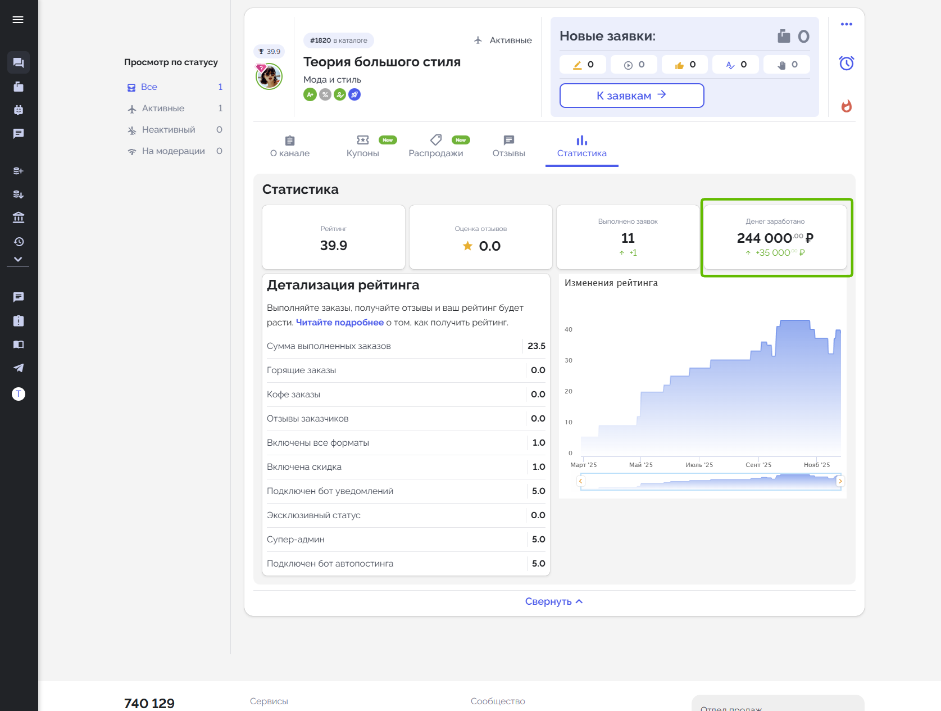Click the Отзывы заказчиков row
The image size is (941, 711).
pos(406,419)
